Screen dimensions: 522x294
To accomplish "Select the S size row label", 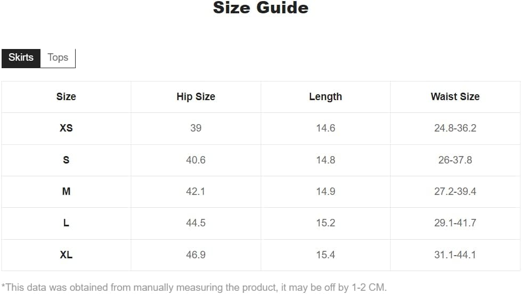I will [66, 160].
